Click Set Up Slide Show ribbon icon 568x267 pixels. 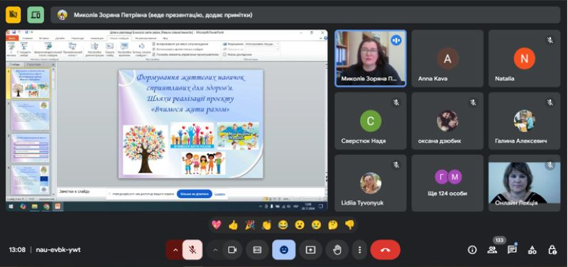click(94, 50)
